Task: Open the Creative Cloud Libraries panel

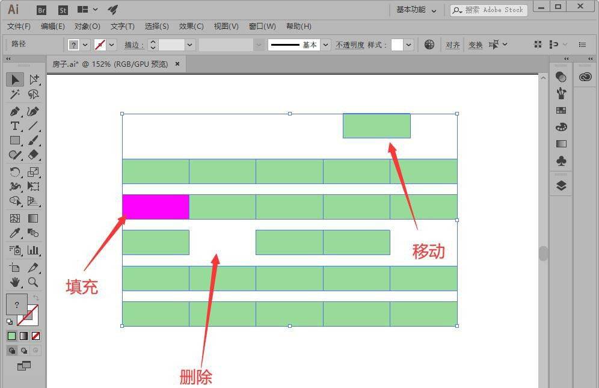Action: [x=585, y=77]
